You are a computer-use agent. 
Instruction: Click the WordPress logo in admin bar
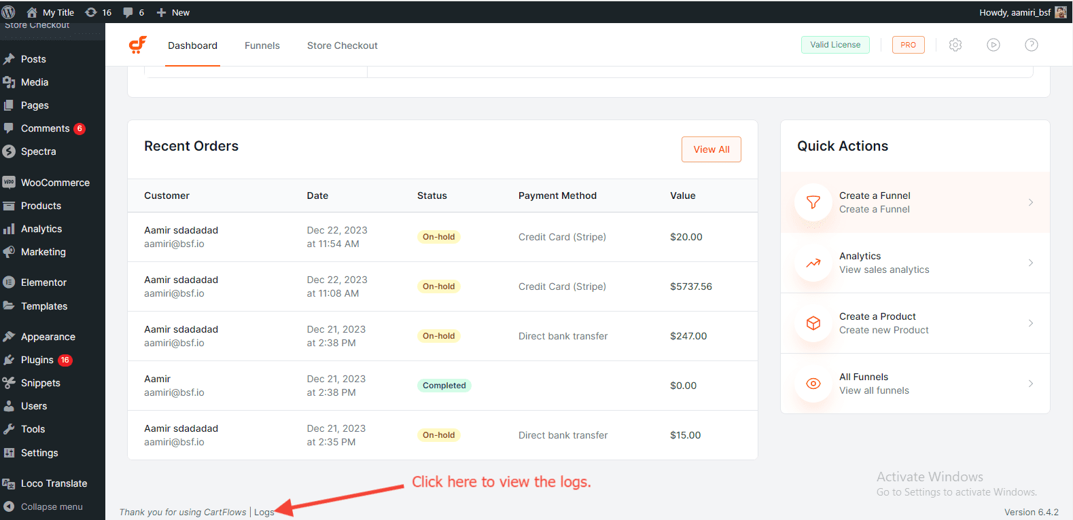[x=9, y=12]
